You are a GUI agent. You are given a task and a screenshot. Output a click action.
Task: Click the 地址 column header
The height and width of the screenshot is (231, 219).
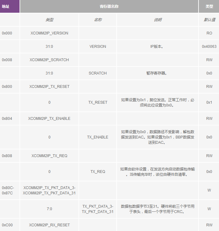pos(6,6)
